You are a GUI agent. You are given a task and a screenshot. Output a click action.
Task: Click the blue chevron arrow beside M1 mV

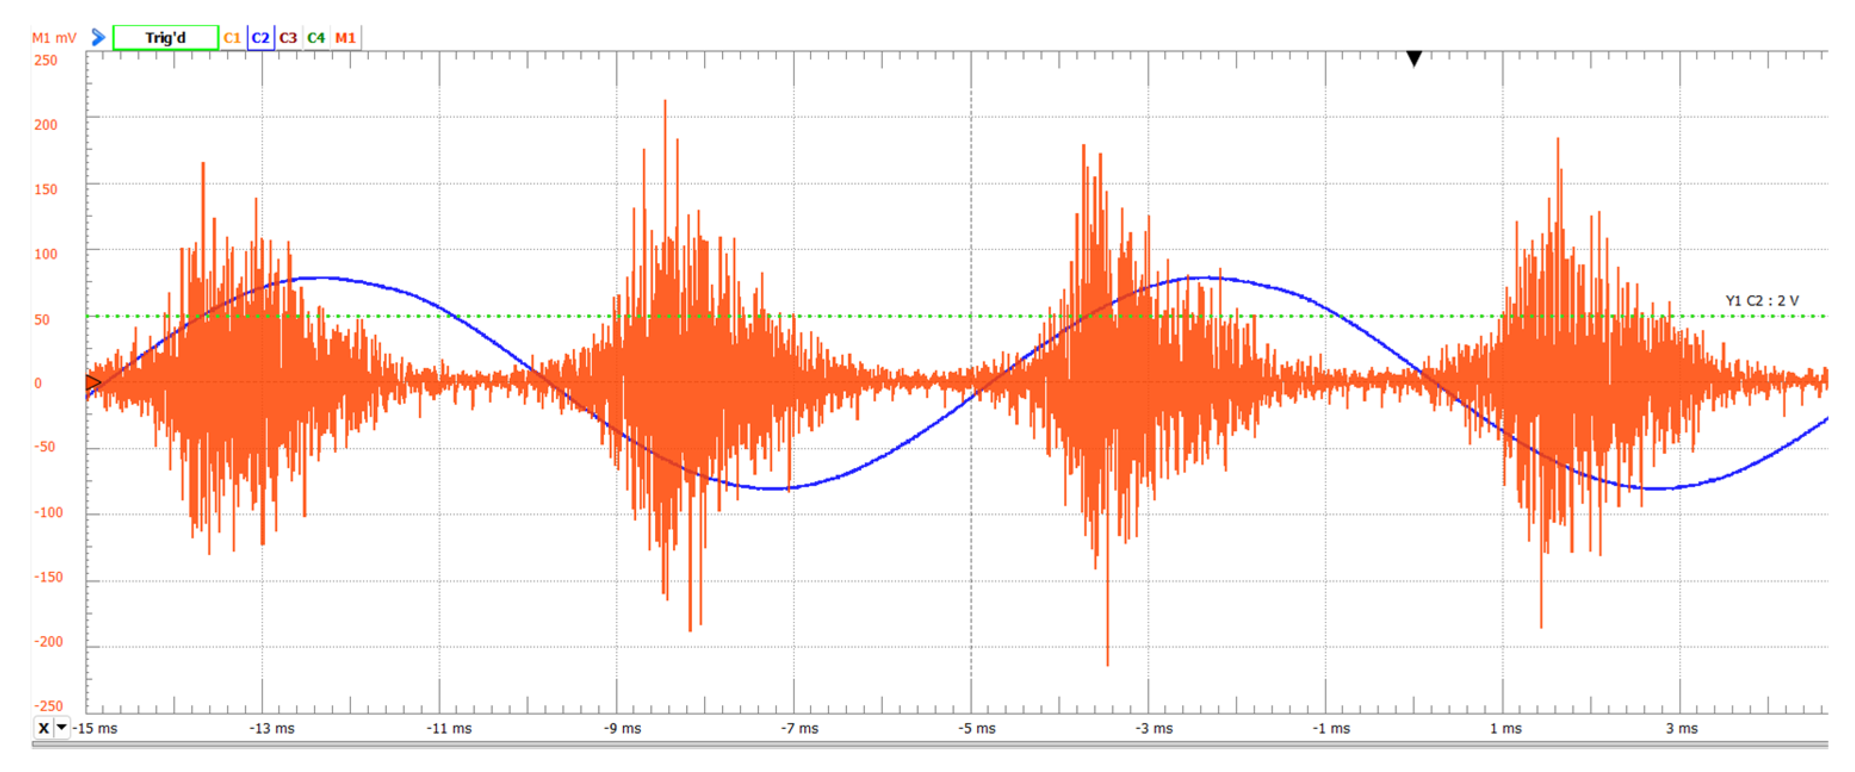tap(99, 38)
